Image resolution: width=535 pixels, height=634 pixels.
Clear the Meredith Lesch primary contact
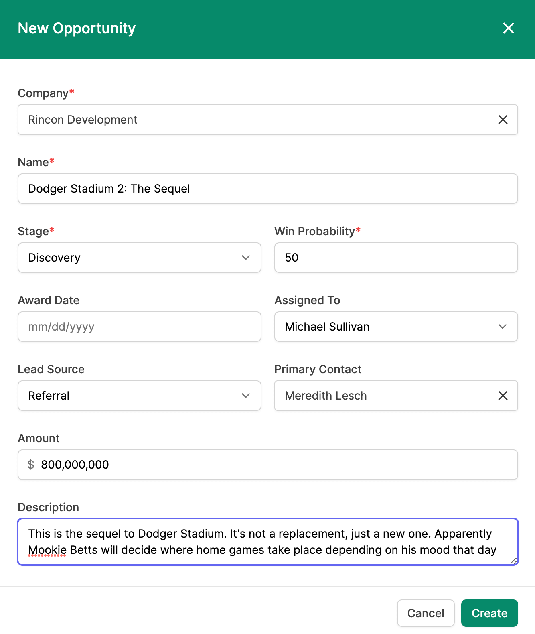tap(503, 396)
